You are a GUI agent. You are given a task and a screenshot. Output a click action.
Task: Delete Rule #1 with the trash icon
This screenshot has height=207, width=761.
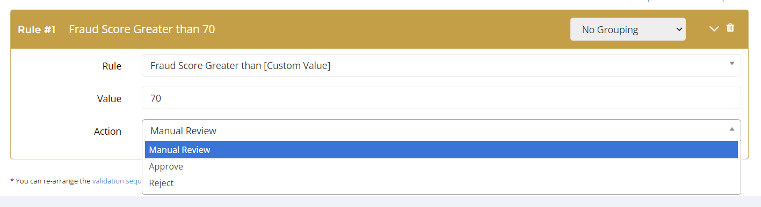[730, 28]
